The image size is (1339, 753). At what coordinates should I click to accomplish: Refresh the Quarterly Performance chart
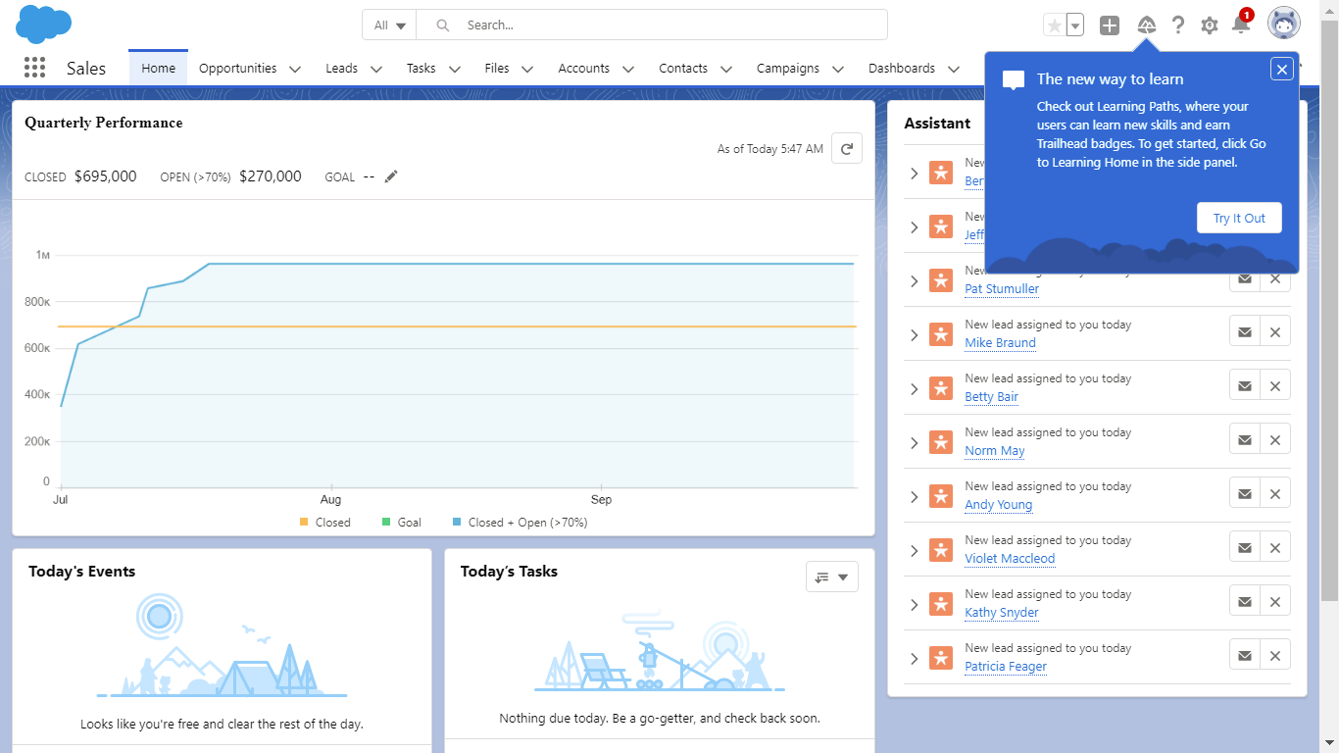pos(847,149)
